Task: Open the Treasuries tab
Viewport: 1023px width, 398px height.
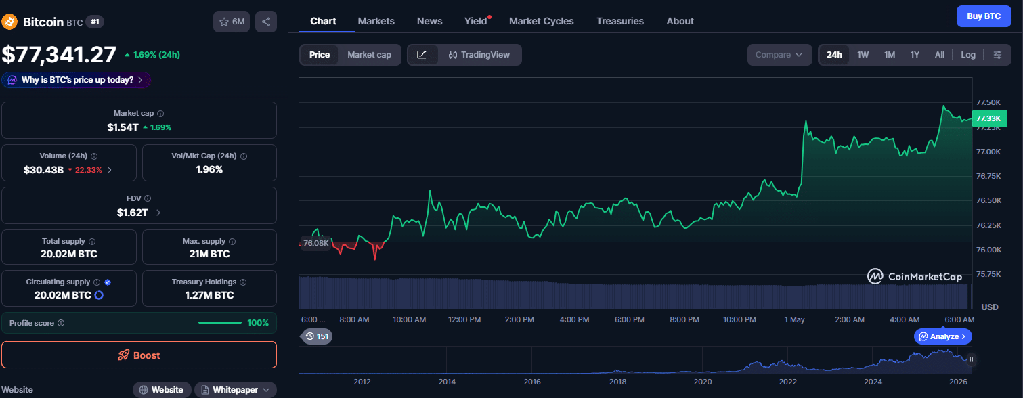Action: click(x=620, y=21)
